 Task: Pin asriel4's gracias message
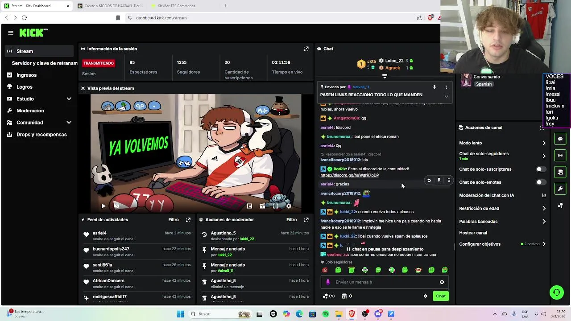(x=439, y=181)
